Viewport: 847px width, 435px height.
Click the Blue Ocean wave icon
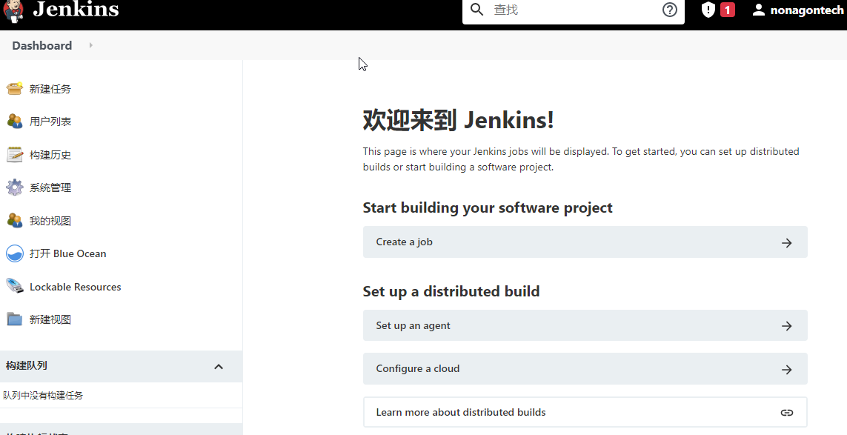[14, 253]
